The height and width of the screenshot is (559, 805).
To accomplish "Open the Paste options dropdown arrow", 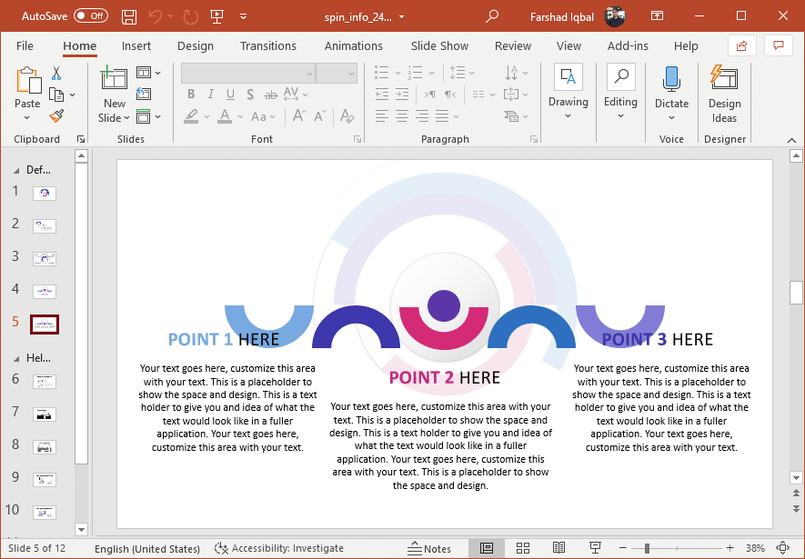I will (x=27, y=118).
